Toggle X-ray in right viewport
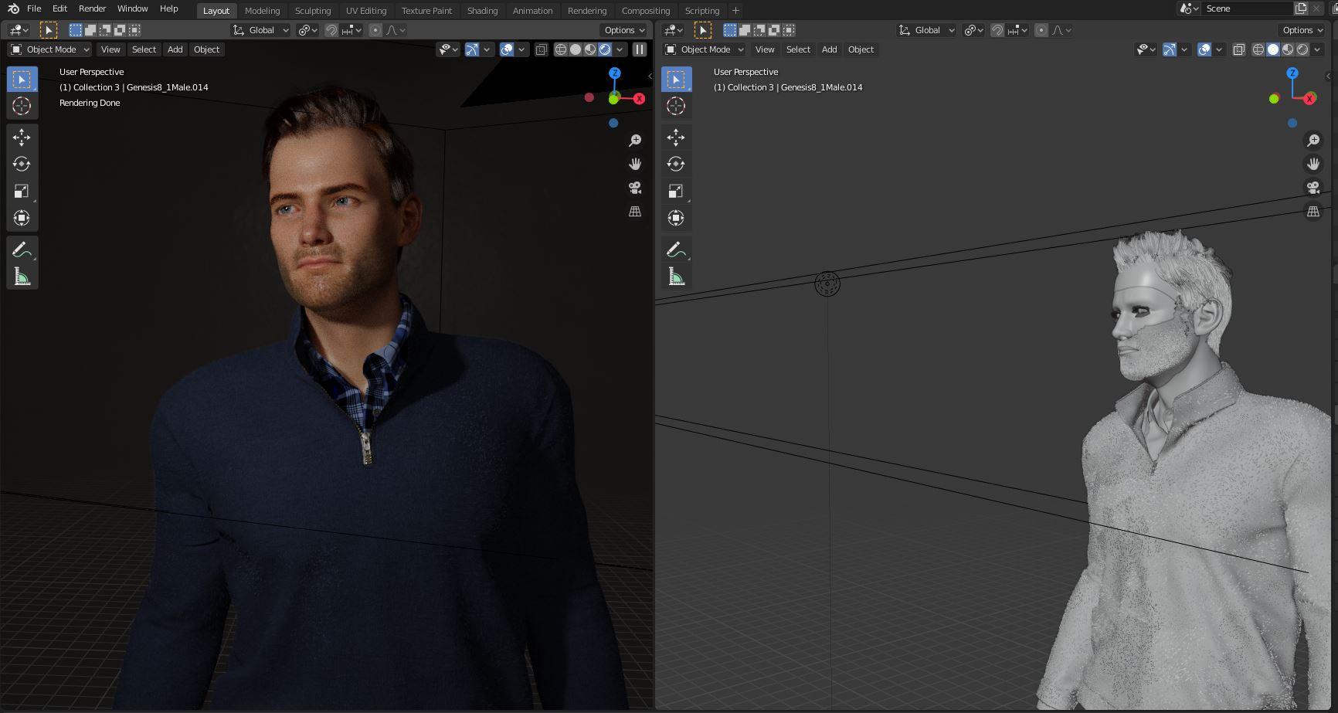The height and width of the screenshot is (713, 1338). 1239,49
